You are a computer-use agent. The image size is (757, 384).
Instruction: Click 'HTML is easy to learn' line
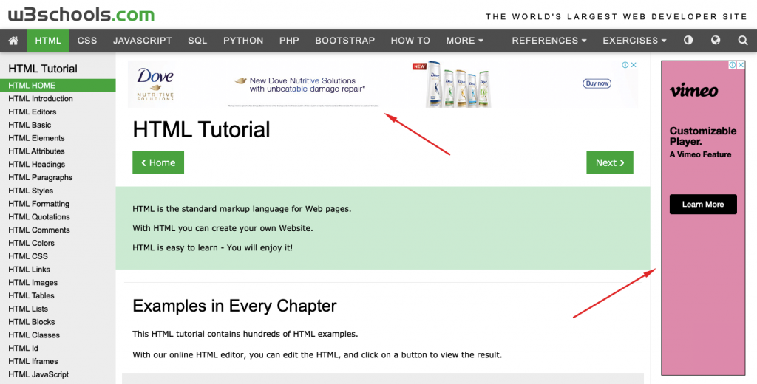[212, 247]
